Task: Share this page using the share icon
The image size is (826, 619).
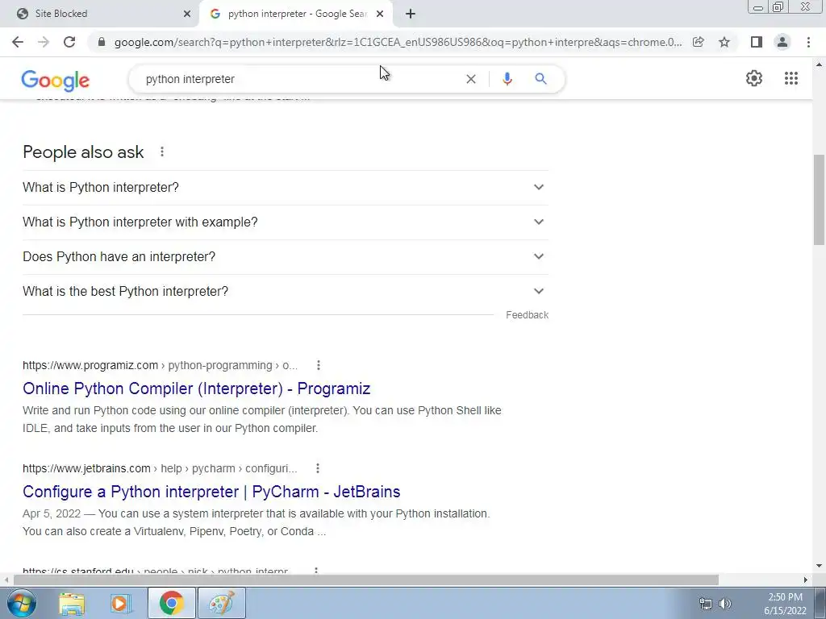Action: coord(698,42)
